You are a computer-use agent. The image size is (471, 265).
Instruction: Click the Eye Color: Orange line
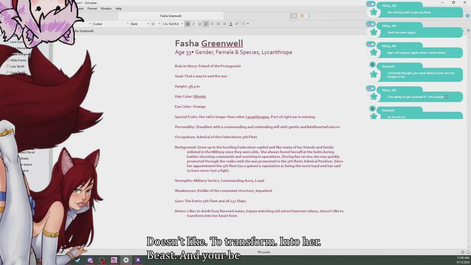click(x=190, y=107)
